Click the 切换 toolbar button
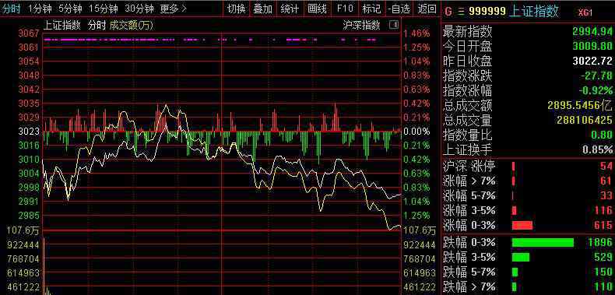615x295 pixels. click(237, 9)
